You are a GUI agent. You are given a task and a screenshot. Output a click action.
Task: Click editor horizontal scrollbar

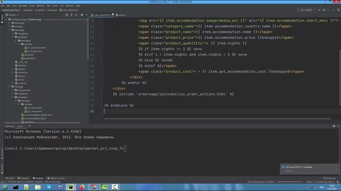coord(217,119)
